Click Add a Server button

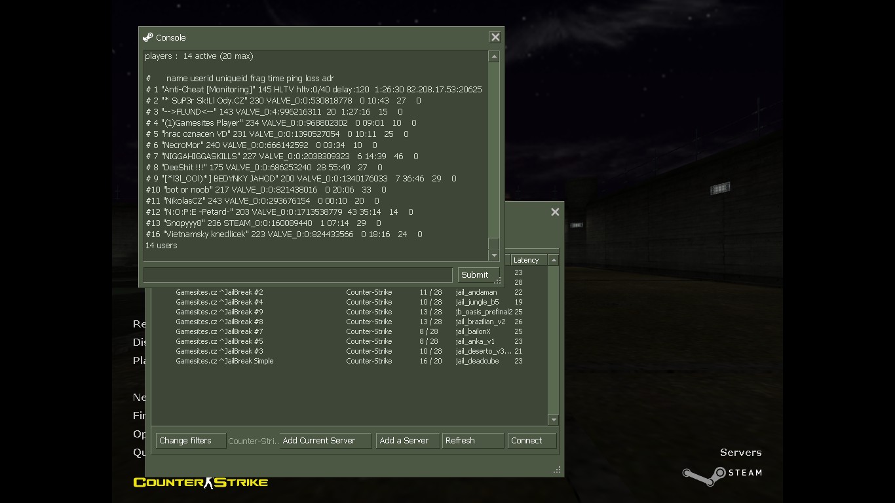(408, 441)
